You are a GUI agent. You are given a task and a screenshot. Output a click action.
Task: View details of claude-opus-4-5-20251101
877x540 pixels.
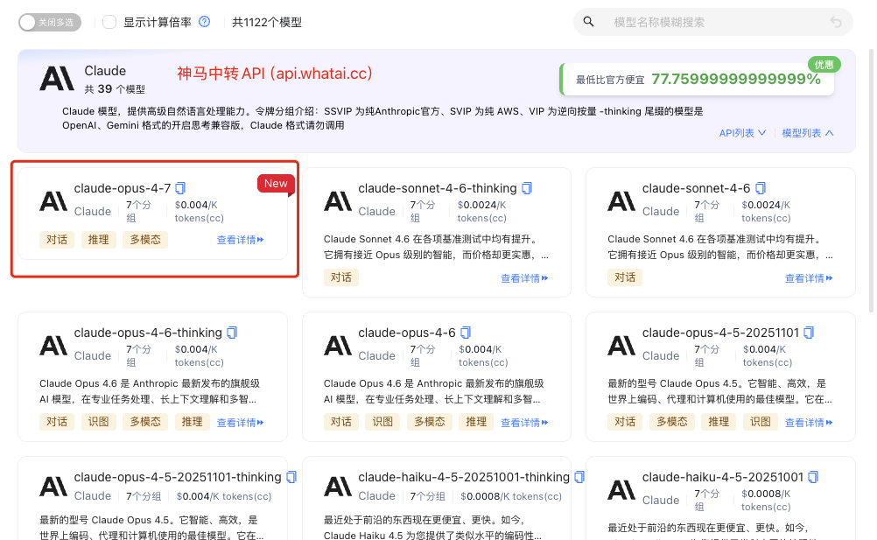click(x=808, y=423)
